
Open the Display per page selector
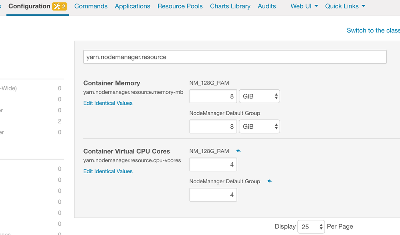311,227
